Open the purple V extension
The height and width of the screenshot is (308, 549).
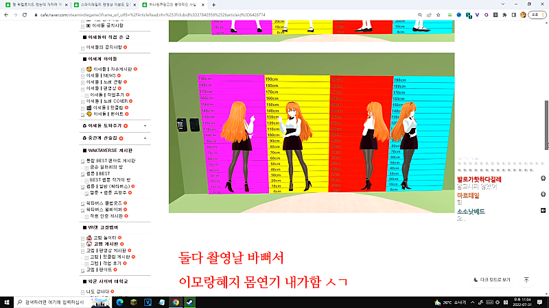point(477,15)
